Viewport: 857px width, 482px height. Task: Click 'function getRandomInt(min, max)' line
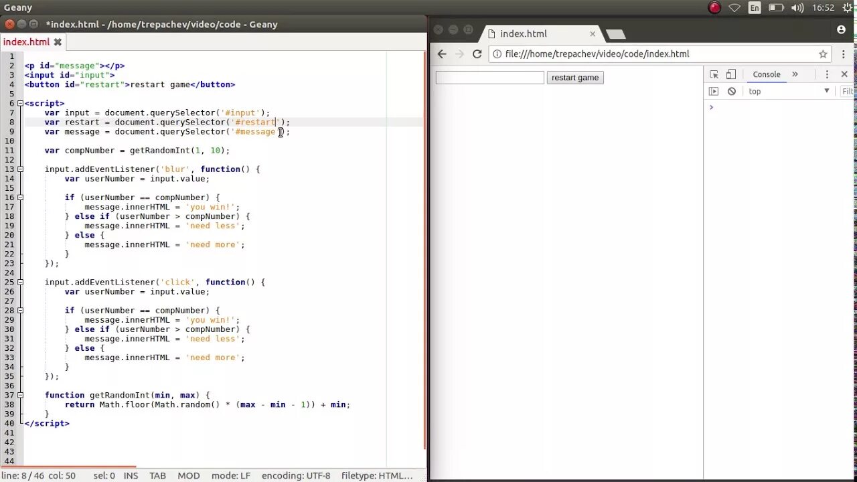[x=127, y=395]
